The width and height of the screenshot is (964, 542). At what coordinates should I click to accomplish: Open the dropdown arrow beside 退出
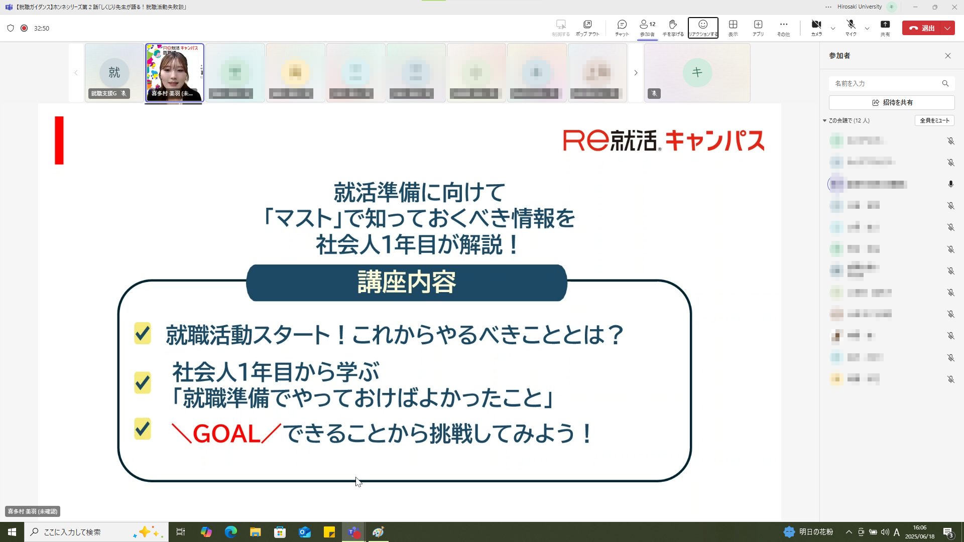pyautogui.click(x=948, y=28)
